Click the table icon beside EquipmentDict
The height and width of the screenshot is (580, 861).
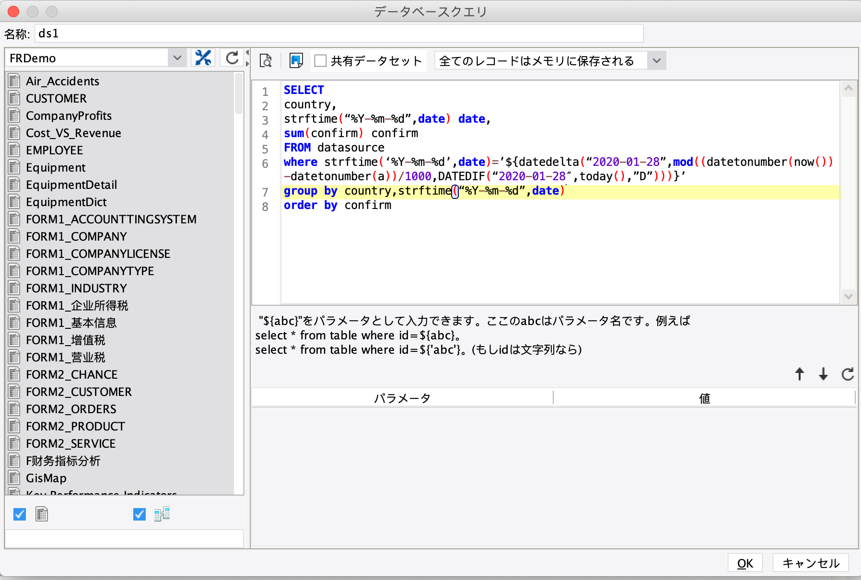[x=14, y=201]
